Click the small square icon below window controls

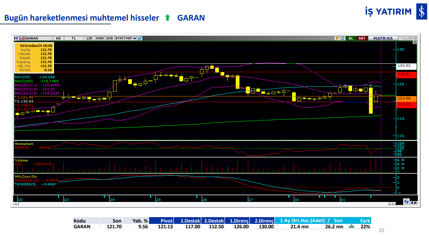click(x=414, y=42)
